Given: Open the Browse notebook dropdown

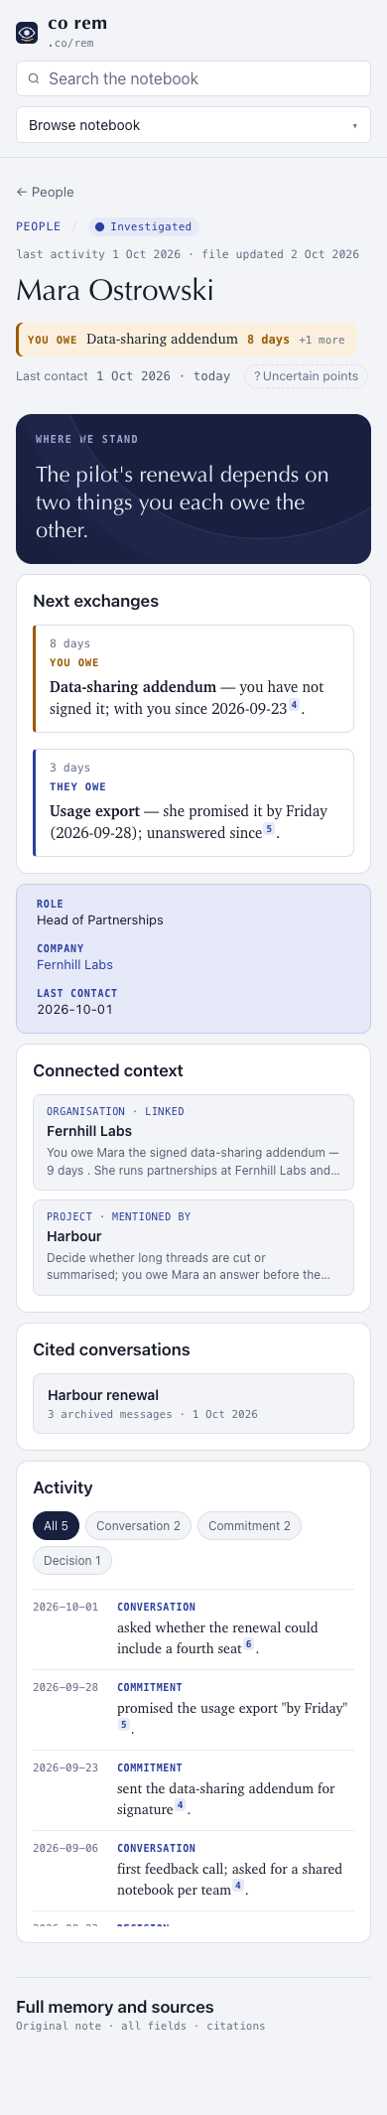Looking at the screenshot, I should 193,125.
